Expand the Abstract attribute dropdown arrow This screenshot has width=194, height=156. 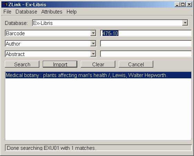[x=93, y=54]
